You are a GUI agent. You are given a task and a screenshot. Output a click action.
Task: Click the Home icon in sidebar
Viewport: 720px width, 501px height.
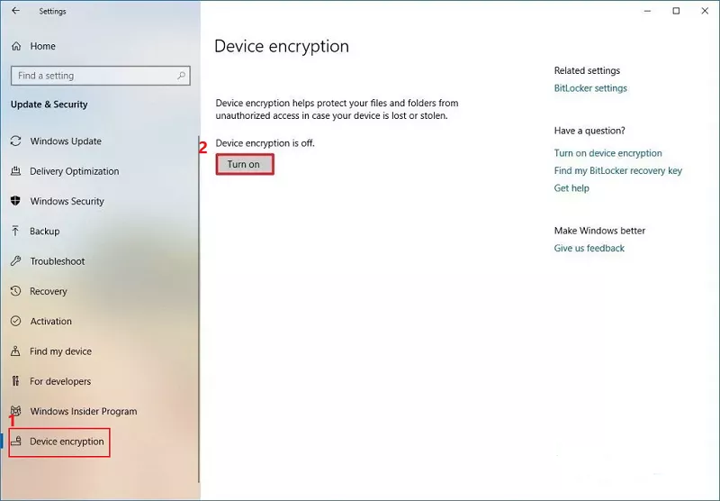pos(15,46)
